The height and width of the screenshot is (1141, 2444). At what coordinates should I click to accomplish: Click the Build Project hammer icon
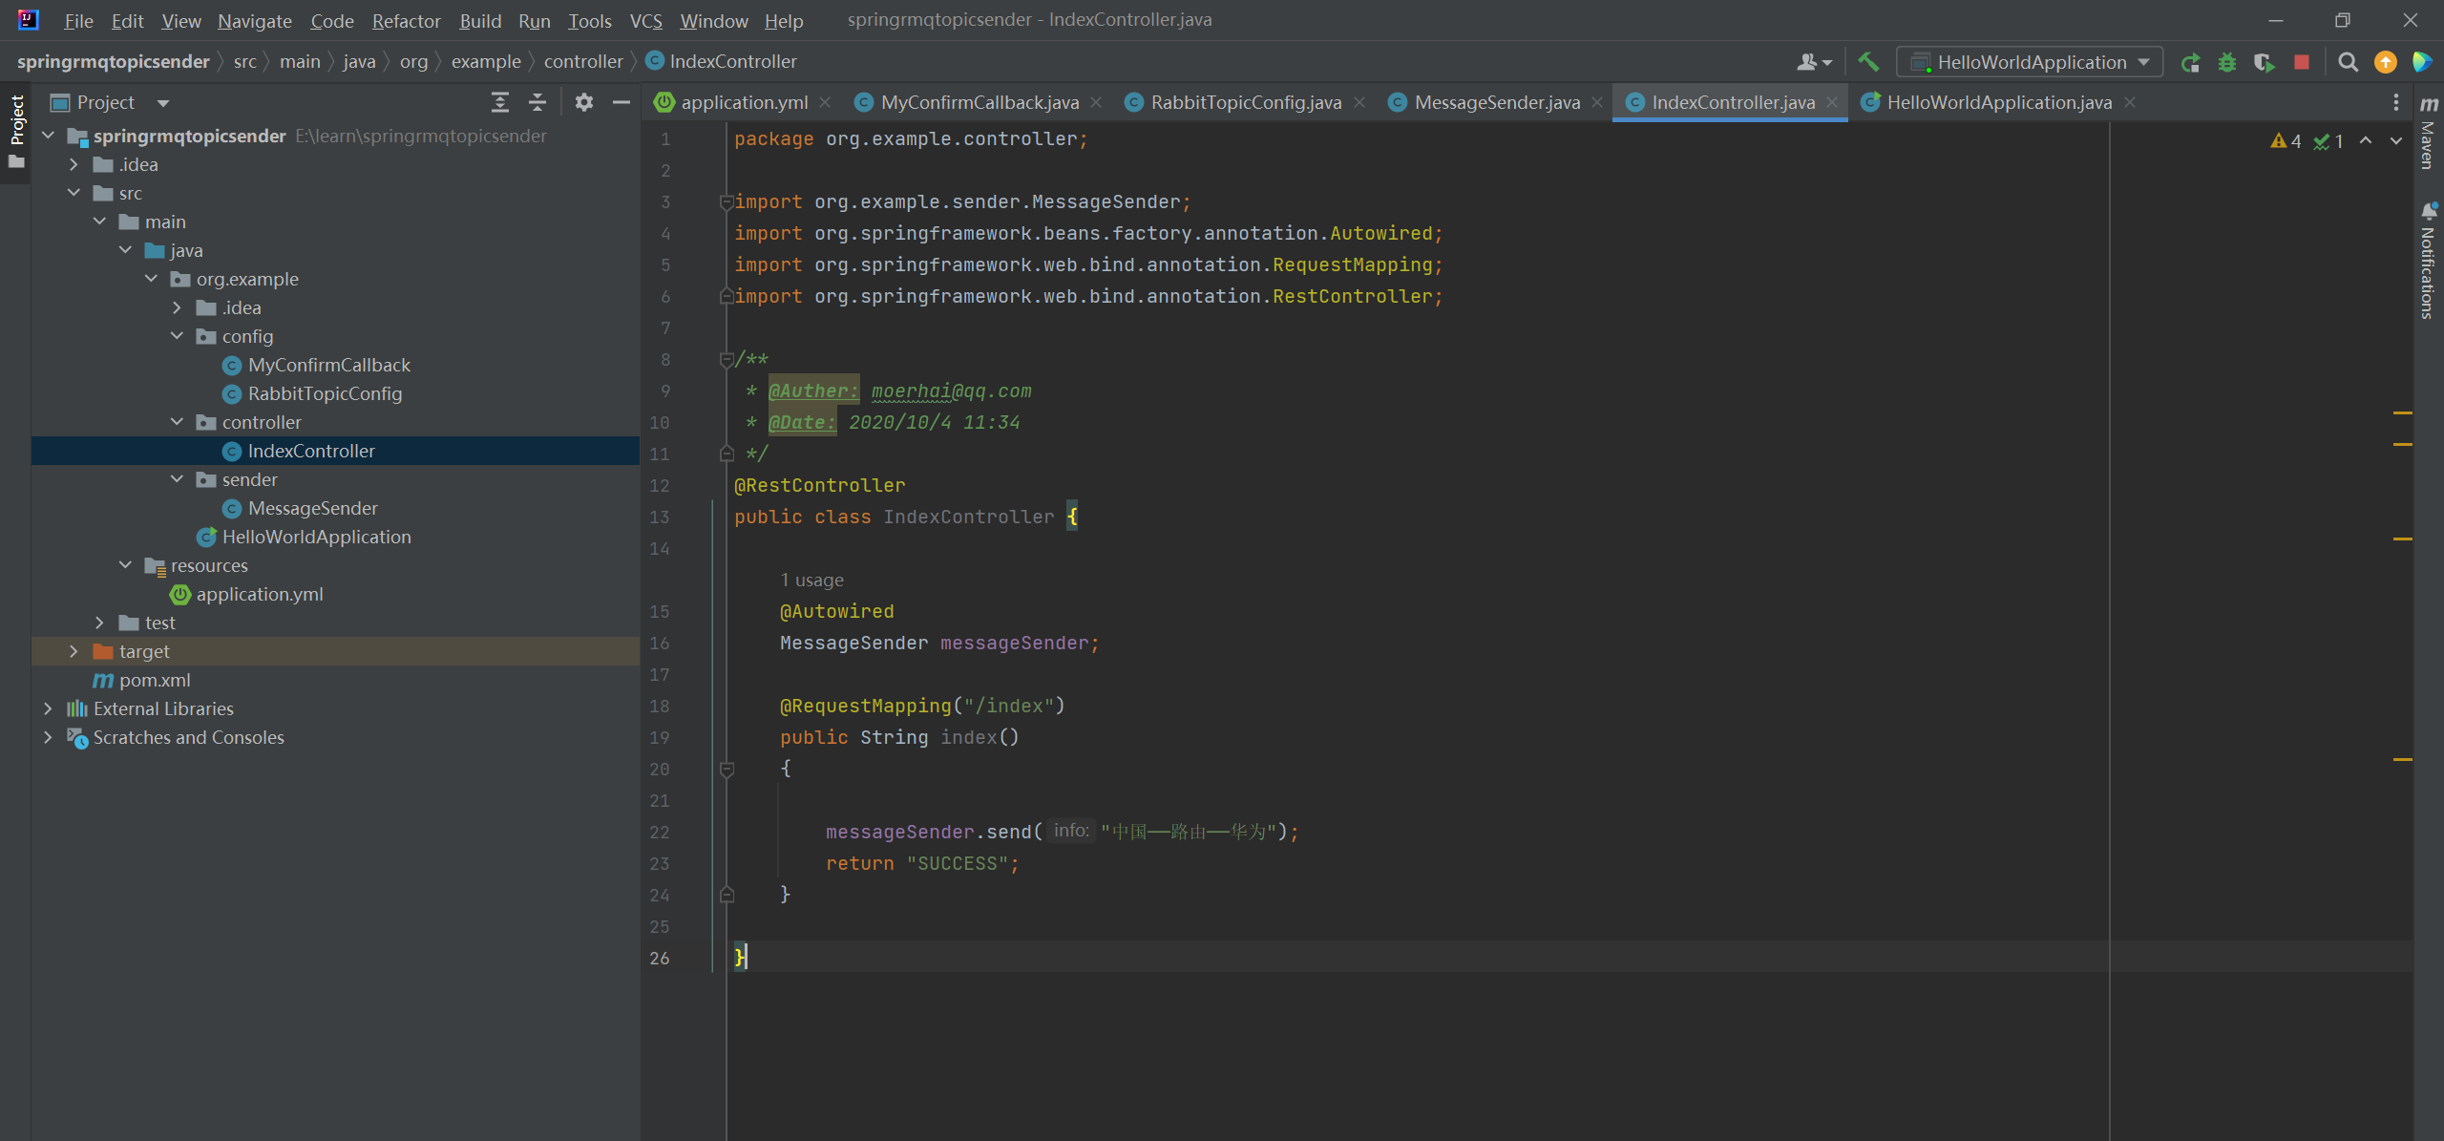[1867, 62]
